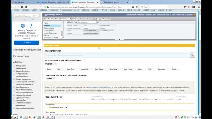The image size is (212, 119).
Task: Click the palette Button Name quick find field
Action: (x=87, y=22)
